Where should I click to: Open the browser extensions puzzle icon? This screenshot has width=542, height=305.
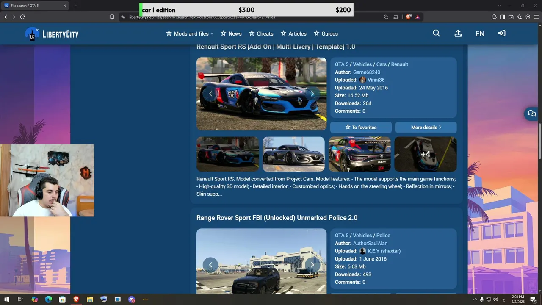(494, 17)
